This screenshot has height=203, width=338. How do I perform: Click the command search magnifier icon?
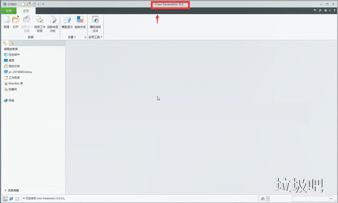(x=320, y=10)
